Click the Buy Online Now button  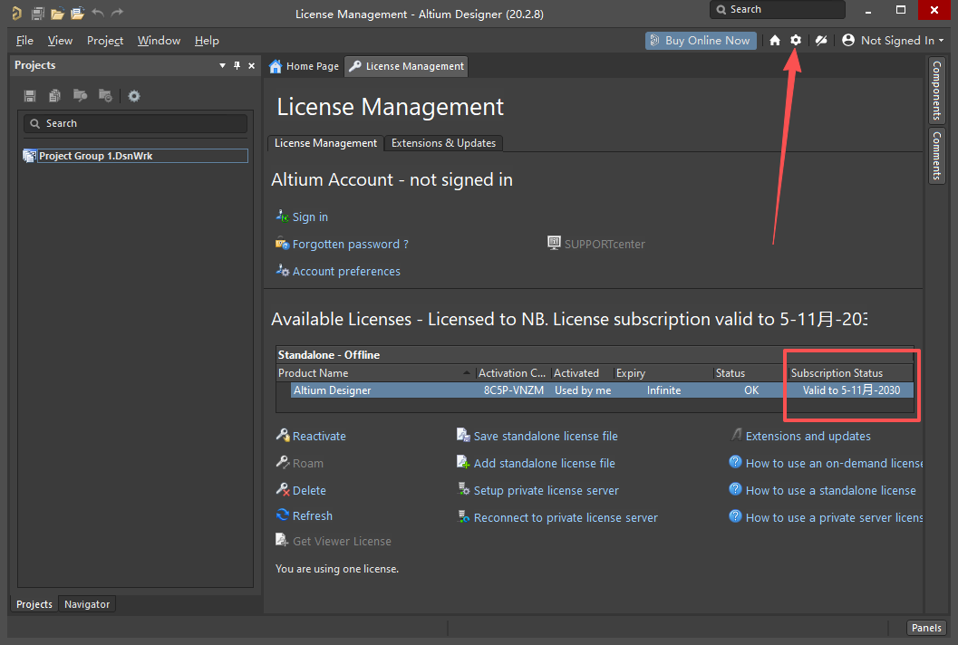pyautogui.click(x=701, y=40)
